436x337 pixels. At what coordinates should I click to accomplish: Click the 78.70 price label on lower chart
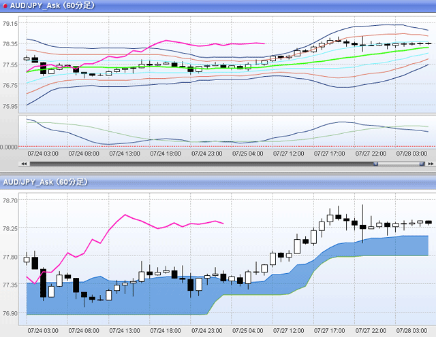(10, 200)
